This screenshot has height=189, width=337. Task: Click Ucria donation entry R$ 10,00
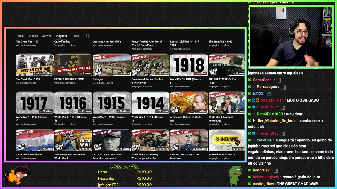click(x=125, y=172)
